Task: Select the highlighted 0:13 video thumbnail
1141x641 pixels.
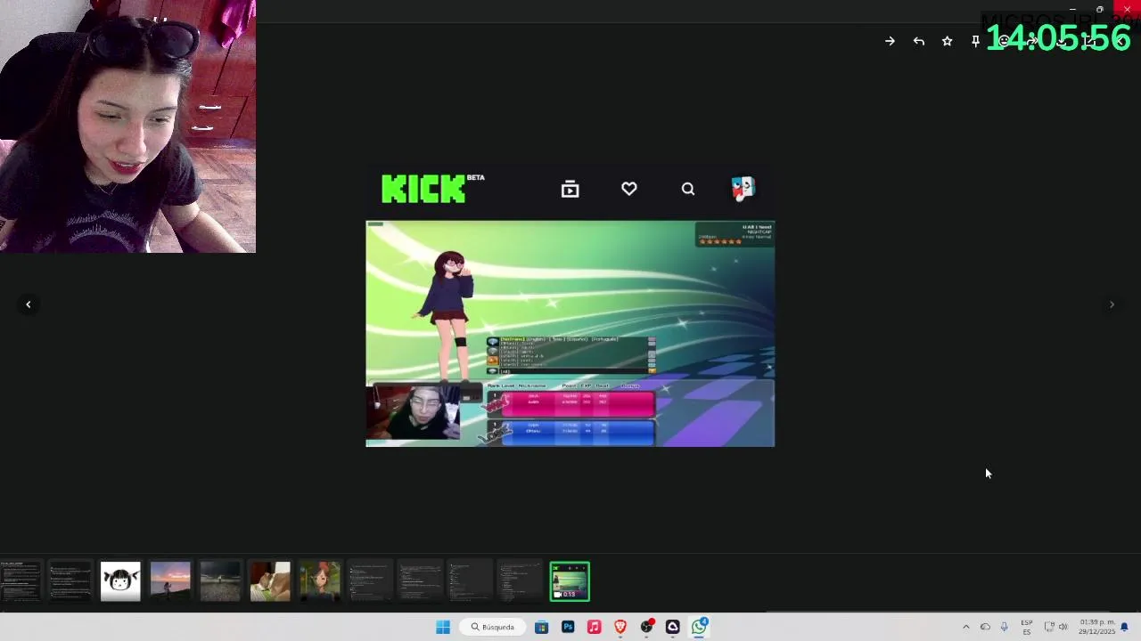Action: point(570,581)
